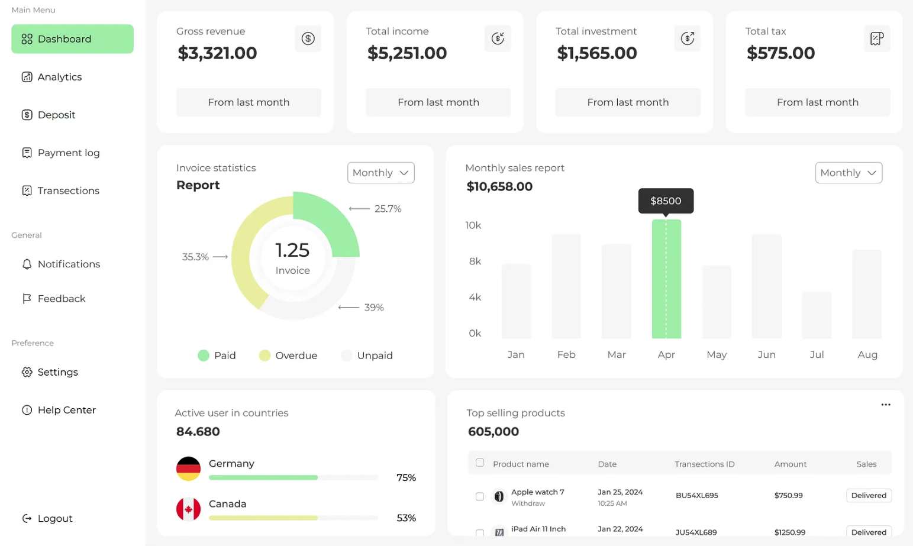913x546 pixels.
Task: Open the Monthly sales report period dropdown
Action: (849, 173)
